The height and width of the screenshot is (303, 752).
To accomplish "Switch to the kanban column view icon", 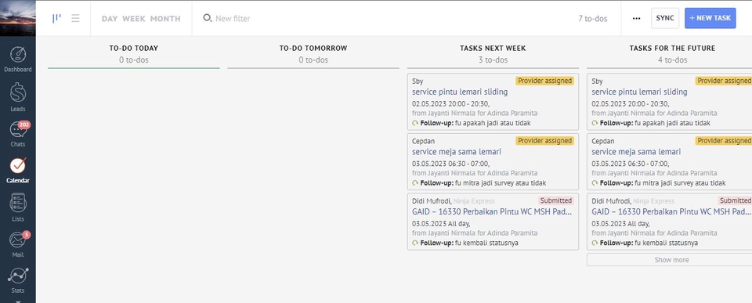I will (x=56, y=18).
